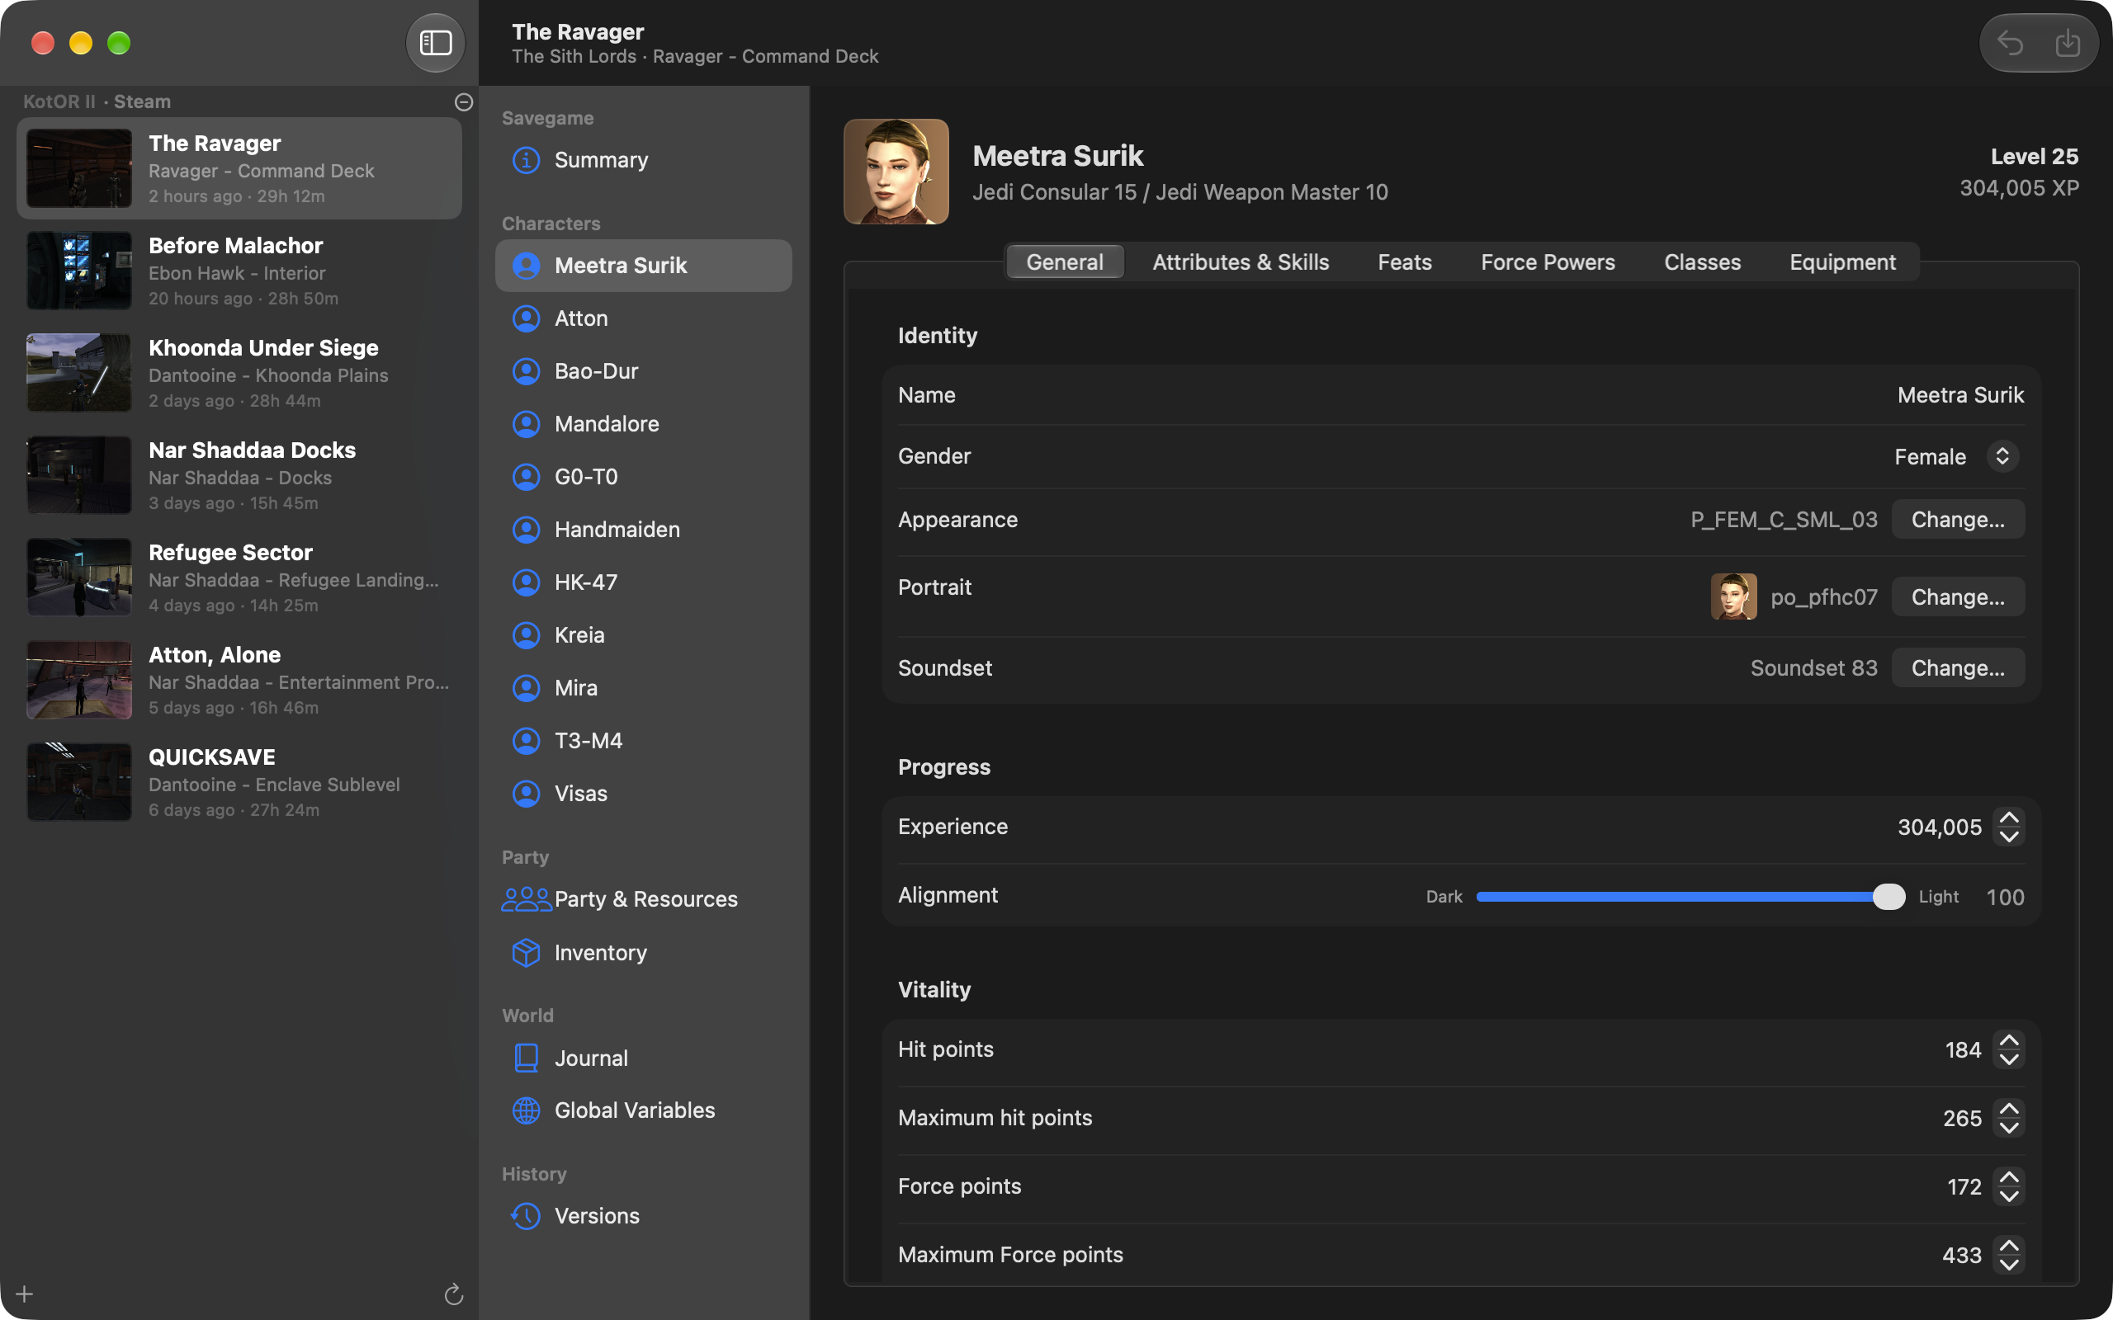Viewport: 2113px width, 1320px height.
Task: Open the Versions history
Action: (644, 1216)
